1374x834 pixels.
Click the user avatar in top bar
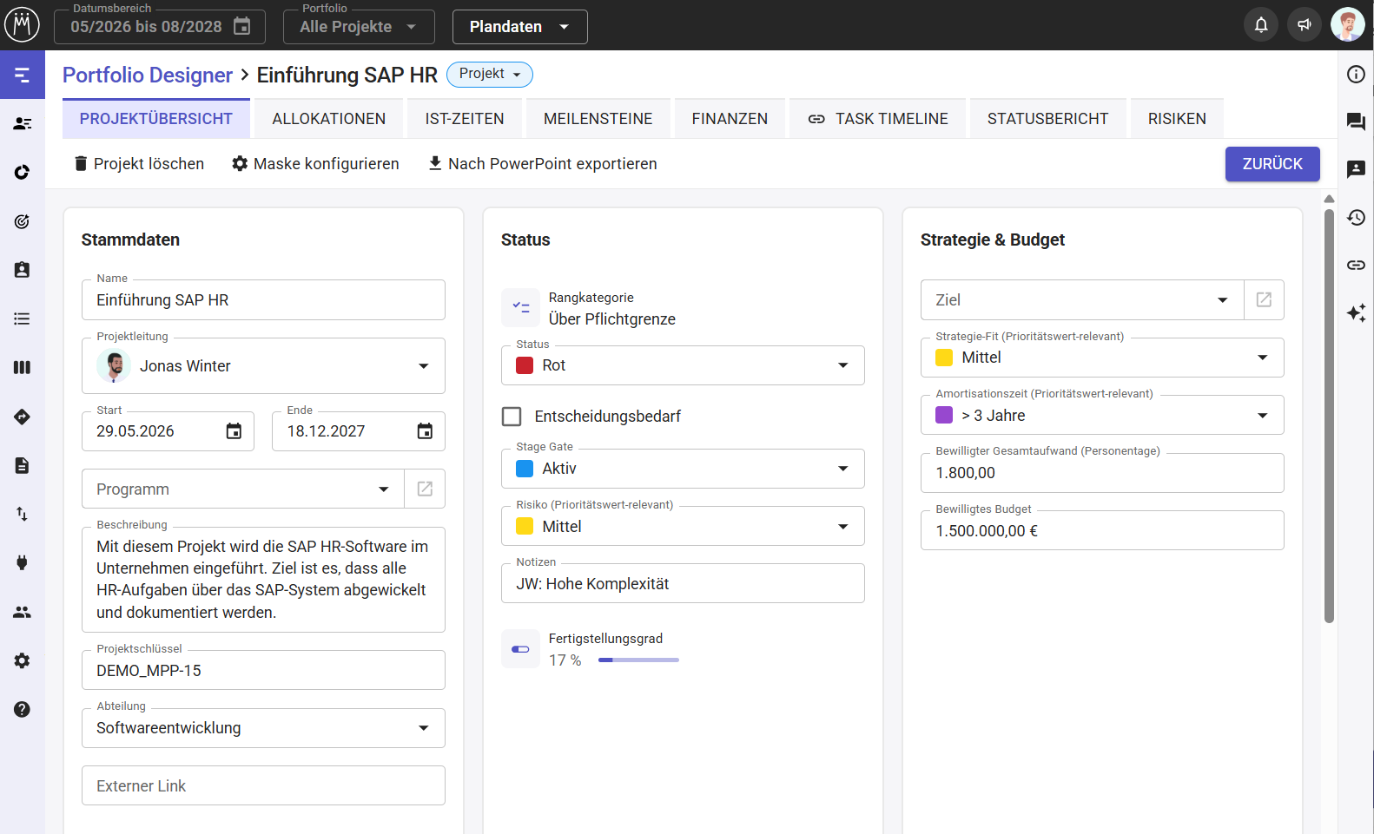click(1348, 25)
